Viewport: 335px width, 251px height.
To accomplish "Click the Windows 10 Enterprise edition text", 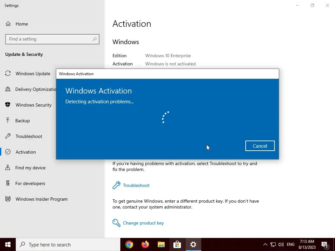I will click(168, 56).
